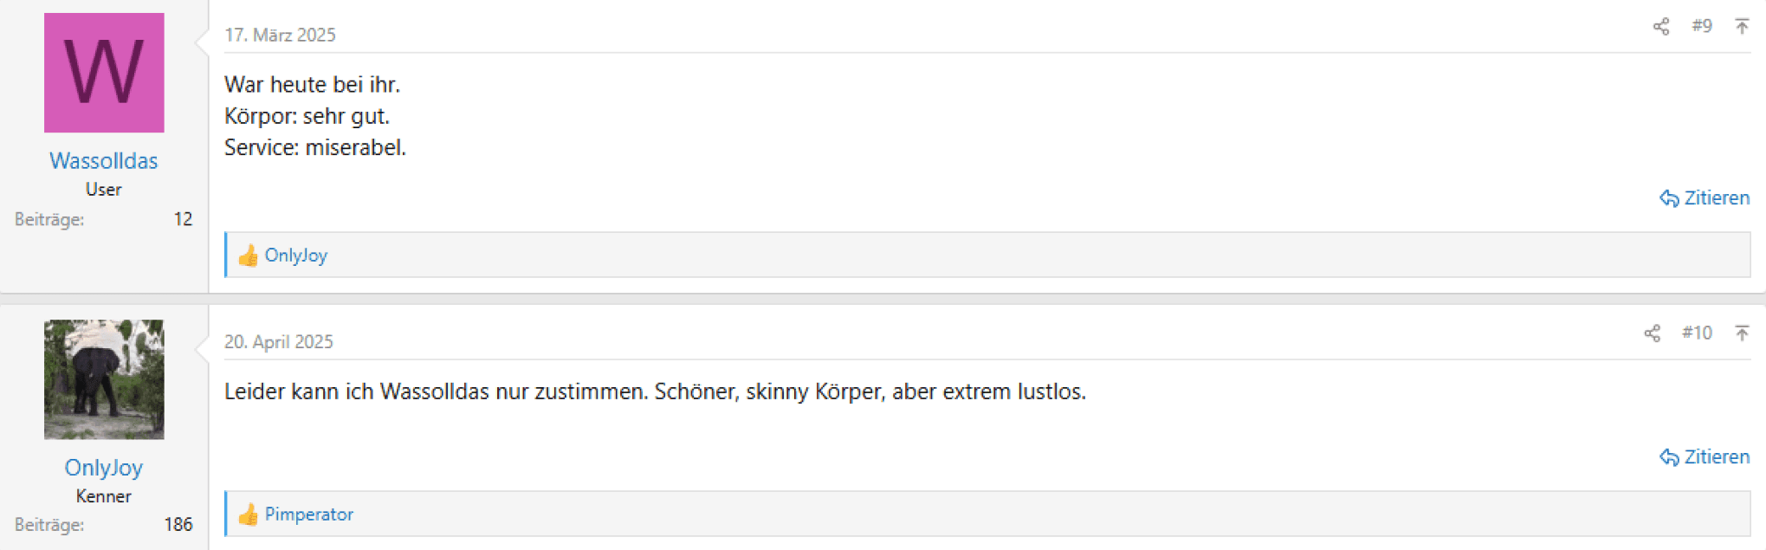This screenshot has width=1766, height=550.
Task: Click the date 17. März 2025
Action: point(280,35)
